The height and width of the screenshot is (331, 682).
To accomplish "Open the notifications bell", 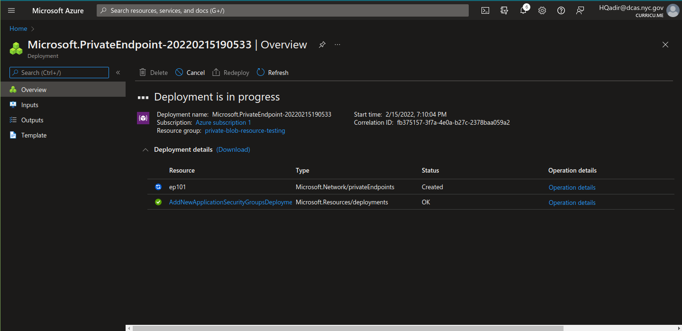I will pos(523,10).
